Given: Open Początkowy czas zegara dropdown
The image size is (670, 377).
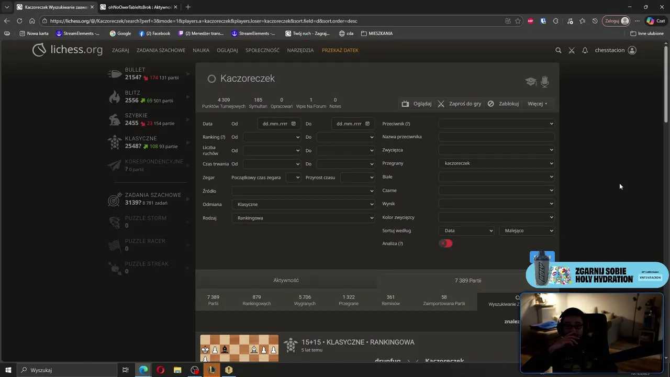Looking at the screenshot, I should (294, 178).
